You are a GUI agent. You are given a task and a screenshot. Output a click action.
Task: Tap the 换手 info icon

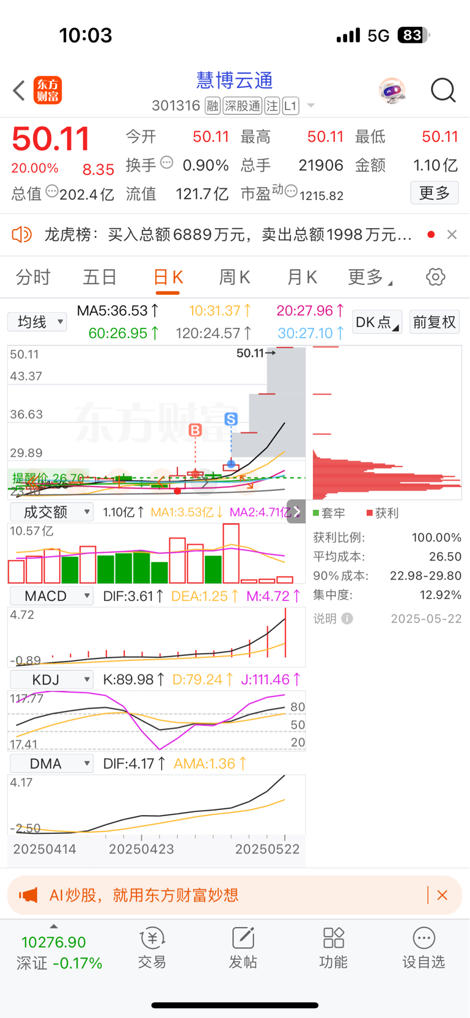pos(167,163)
